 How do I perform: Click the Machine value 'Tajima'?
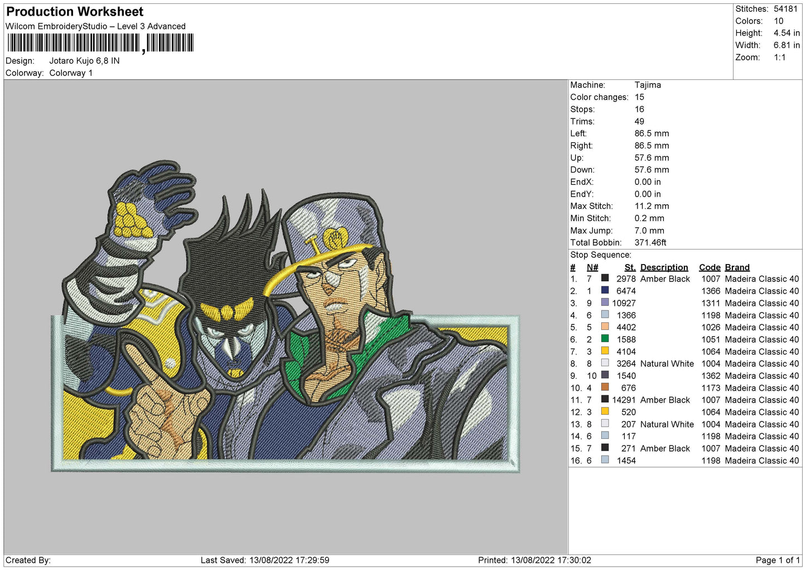pos(648,85)
